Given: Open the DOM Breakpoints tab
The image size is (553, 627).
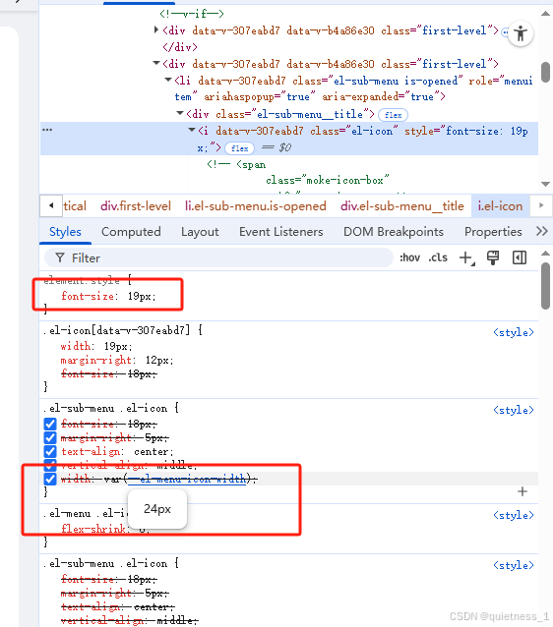Looking at the screenshot, I should tap(394, 232).
